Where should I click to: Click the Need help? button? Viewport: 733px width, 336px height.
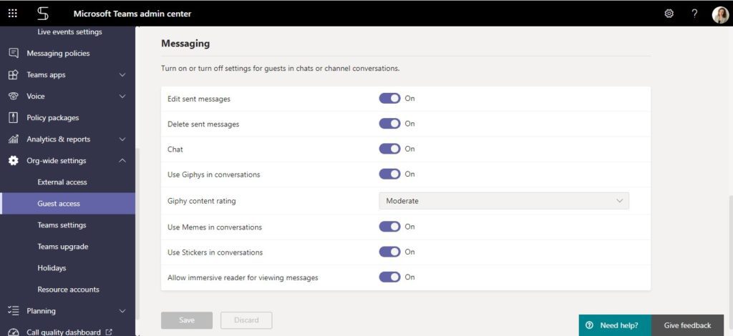point(615,325)
